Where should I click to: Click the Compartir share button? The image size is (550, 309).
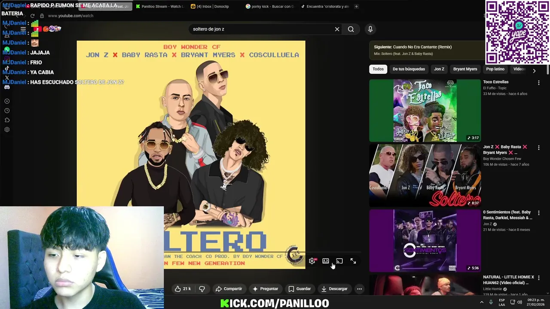coord(229,289)
